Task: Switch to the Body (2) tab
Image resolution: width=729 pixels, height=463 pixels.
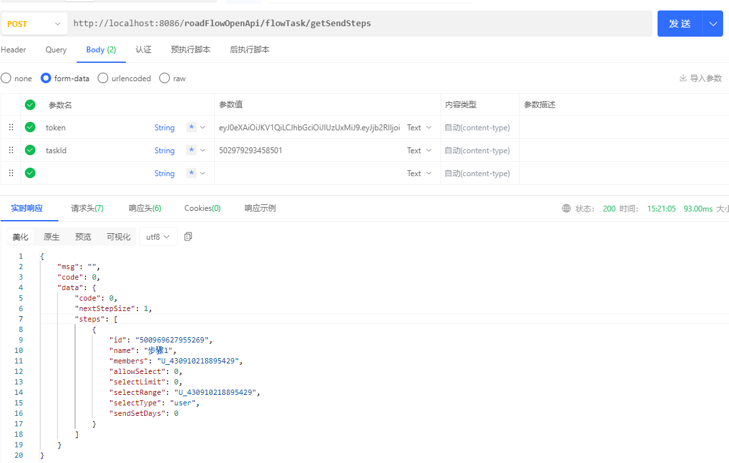Action: pos(101,50)
